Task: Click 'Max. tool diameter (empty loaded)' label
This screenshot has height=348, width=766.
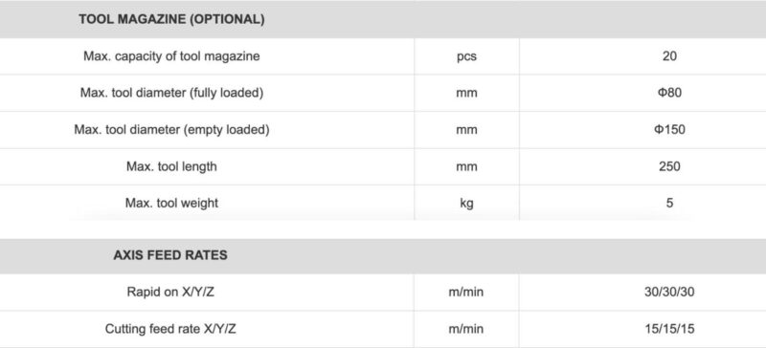Action: (x=171, y=130)
